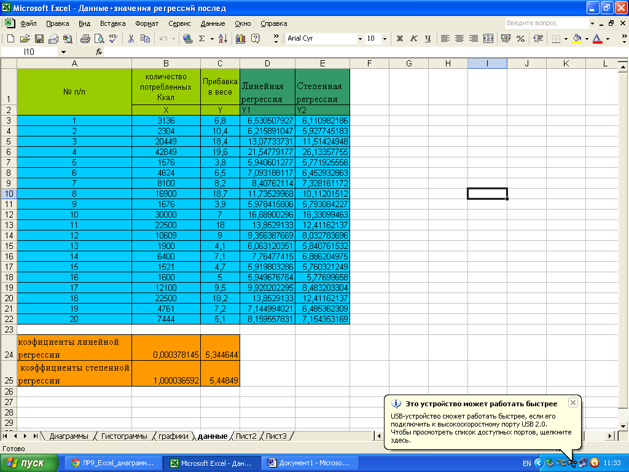
Task: Create a new workbook with the blank page icon
Action: [11, 39]
